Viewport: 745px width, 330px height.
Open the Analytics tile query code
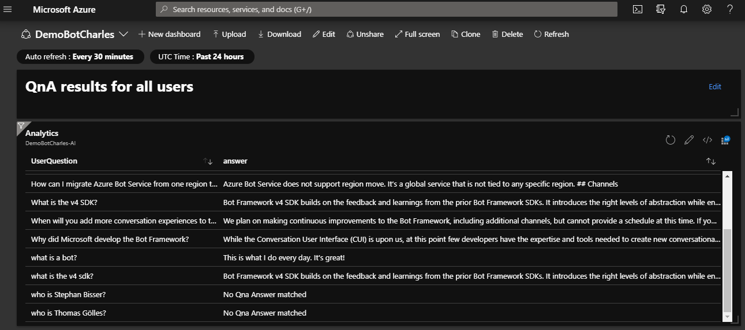(707, 140)
